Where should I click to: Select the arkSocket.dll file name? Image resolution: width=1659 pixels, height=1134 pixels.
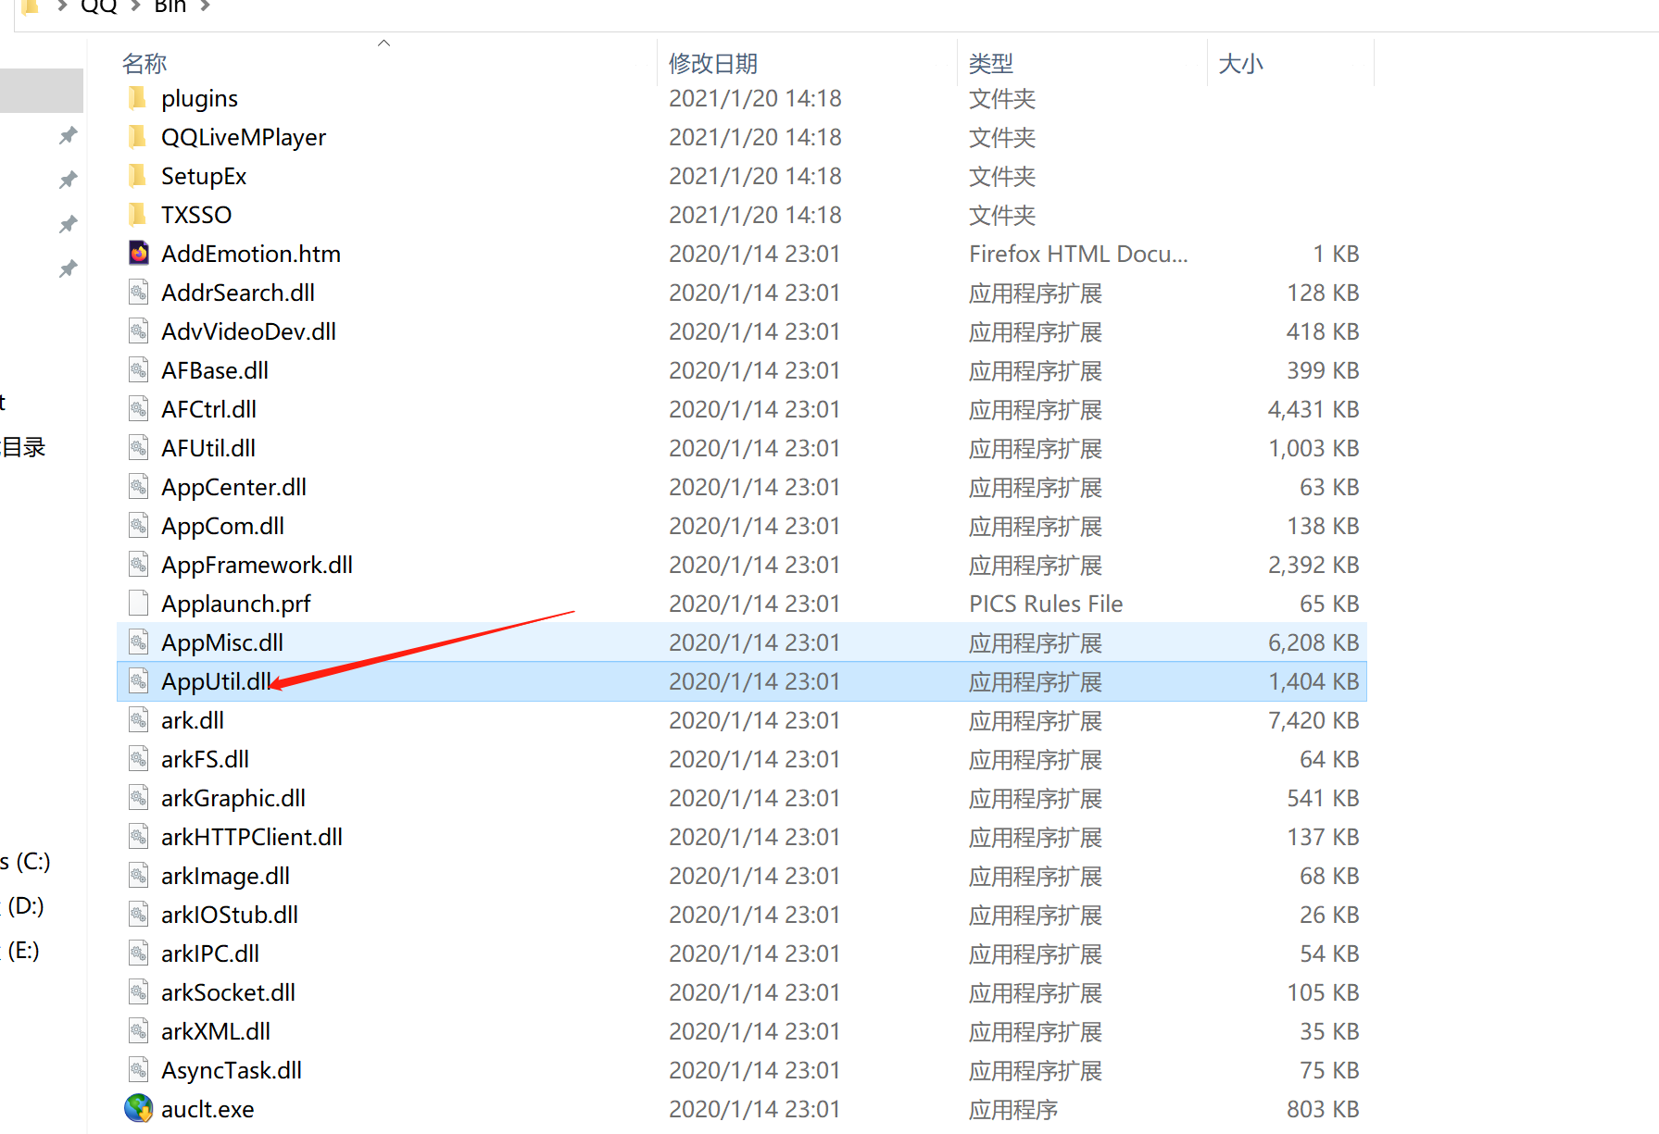click(x=228, y=992)
